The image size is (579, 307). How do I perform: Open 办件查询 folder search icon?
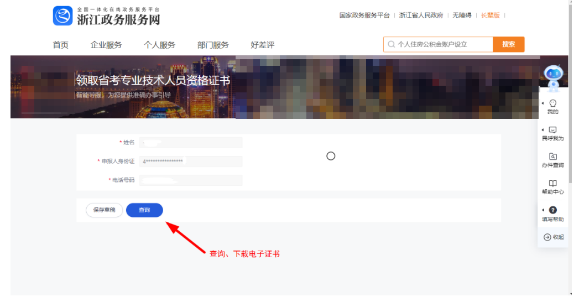pos(552,157)
